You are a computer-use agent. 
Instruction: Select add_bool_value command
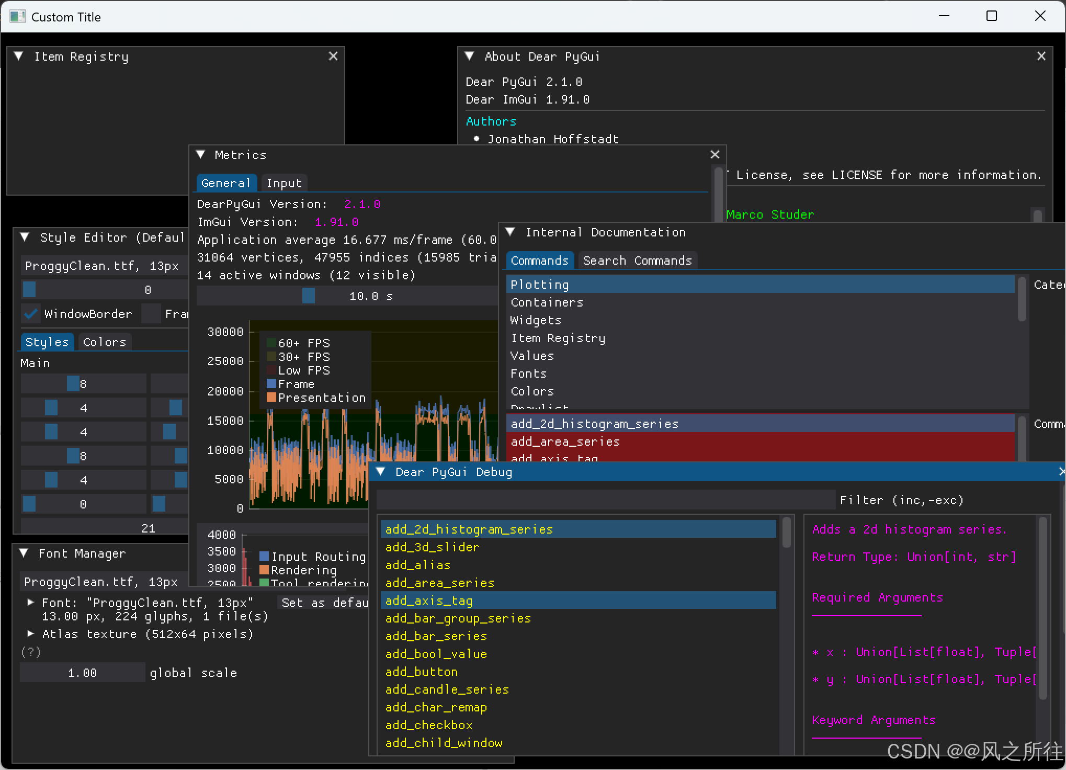point(579,654)
